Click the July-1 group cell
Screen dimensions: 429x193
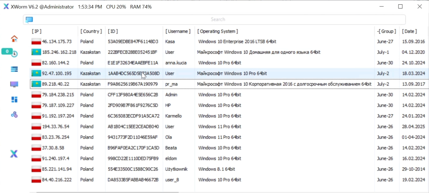383,52
